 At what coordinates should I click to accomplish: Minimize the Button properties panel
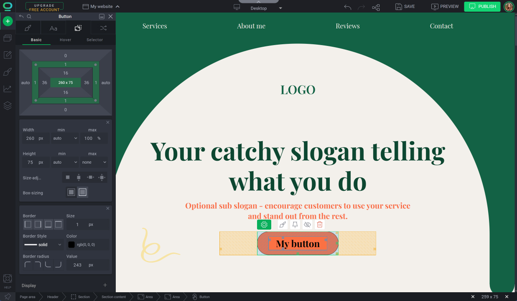point(102,16)
